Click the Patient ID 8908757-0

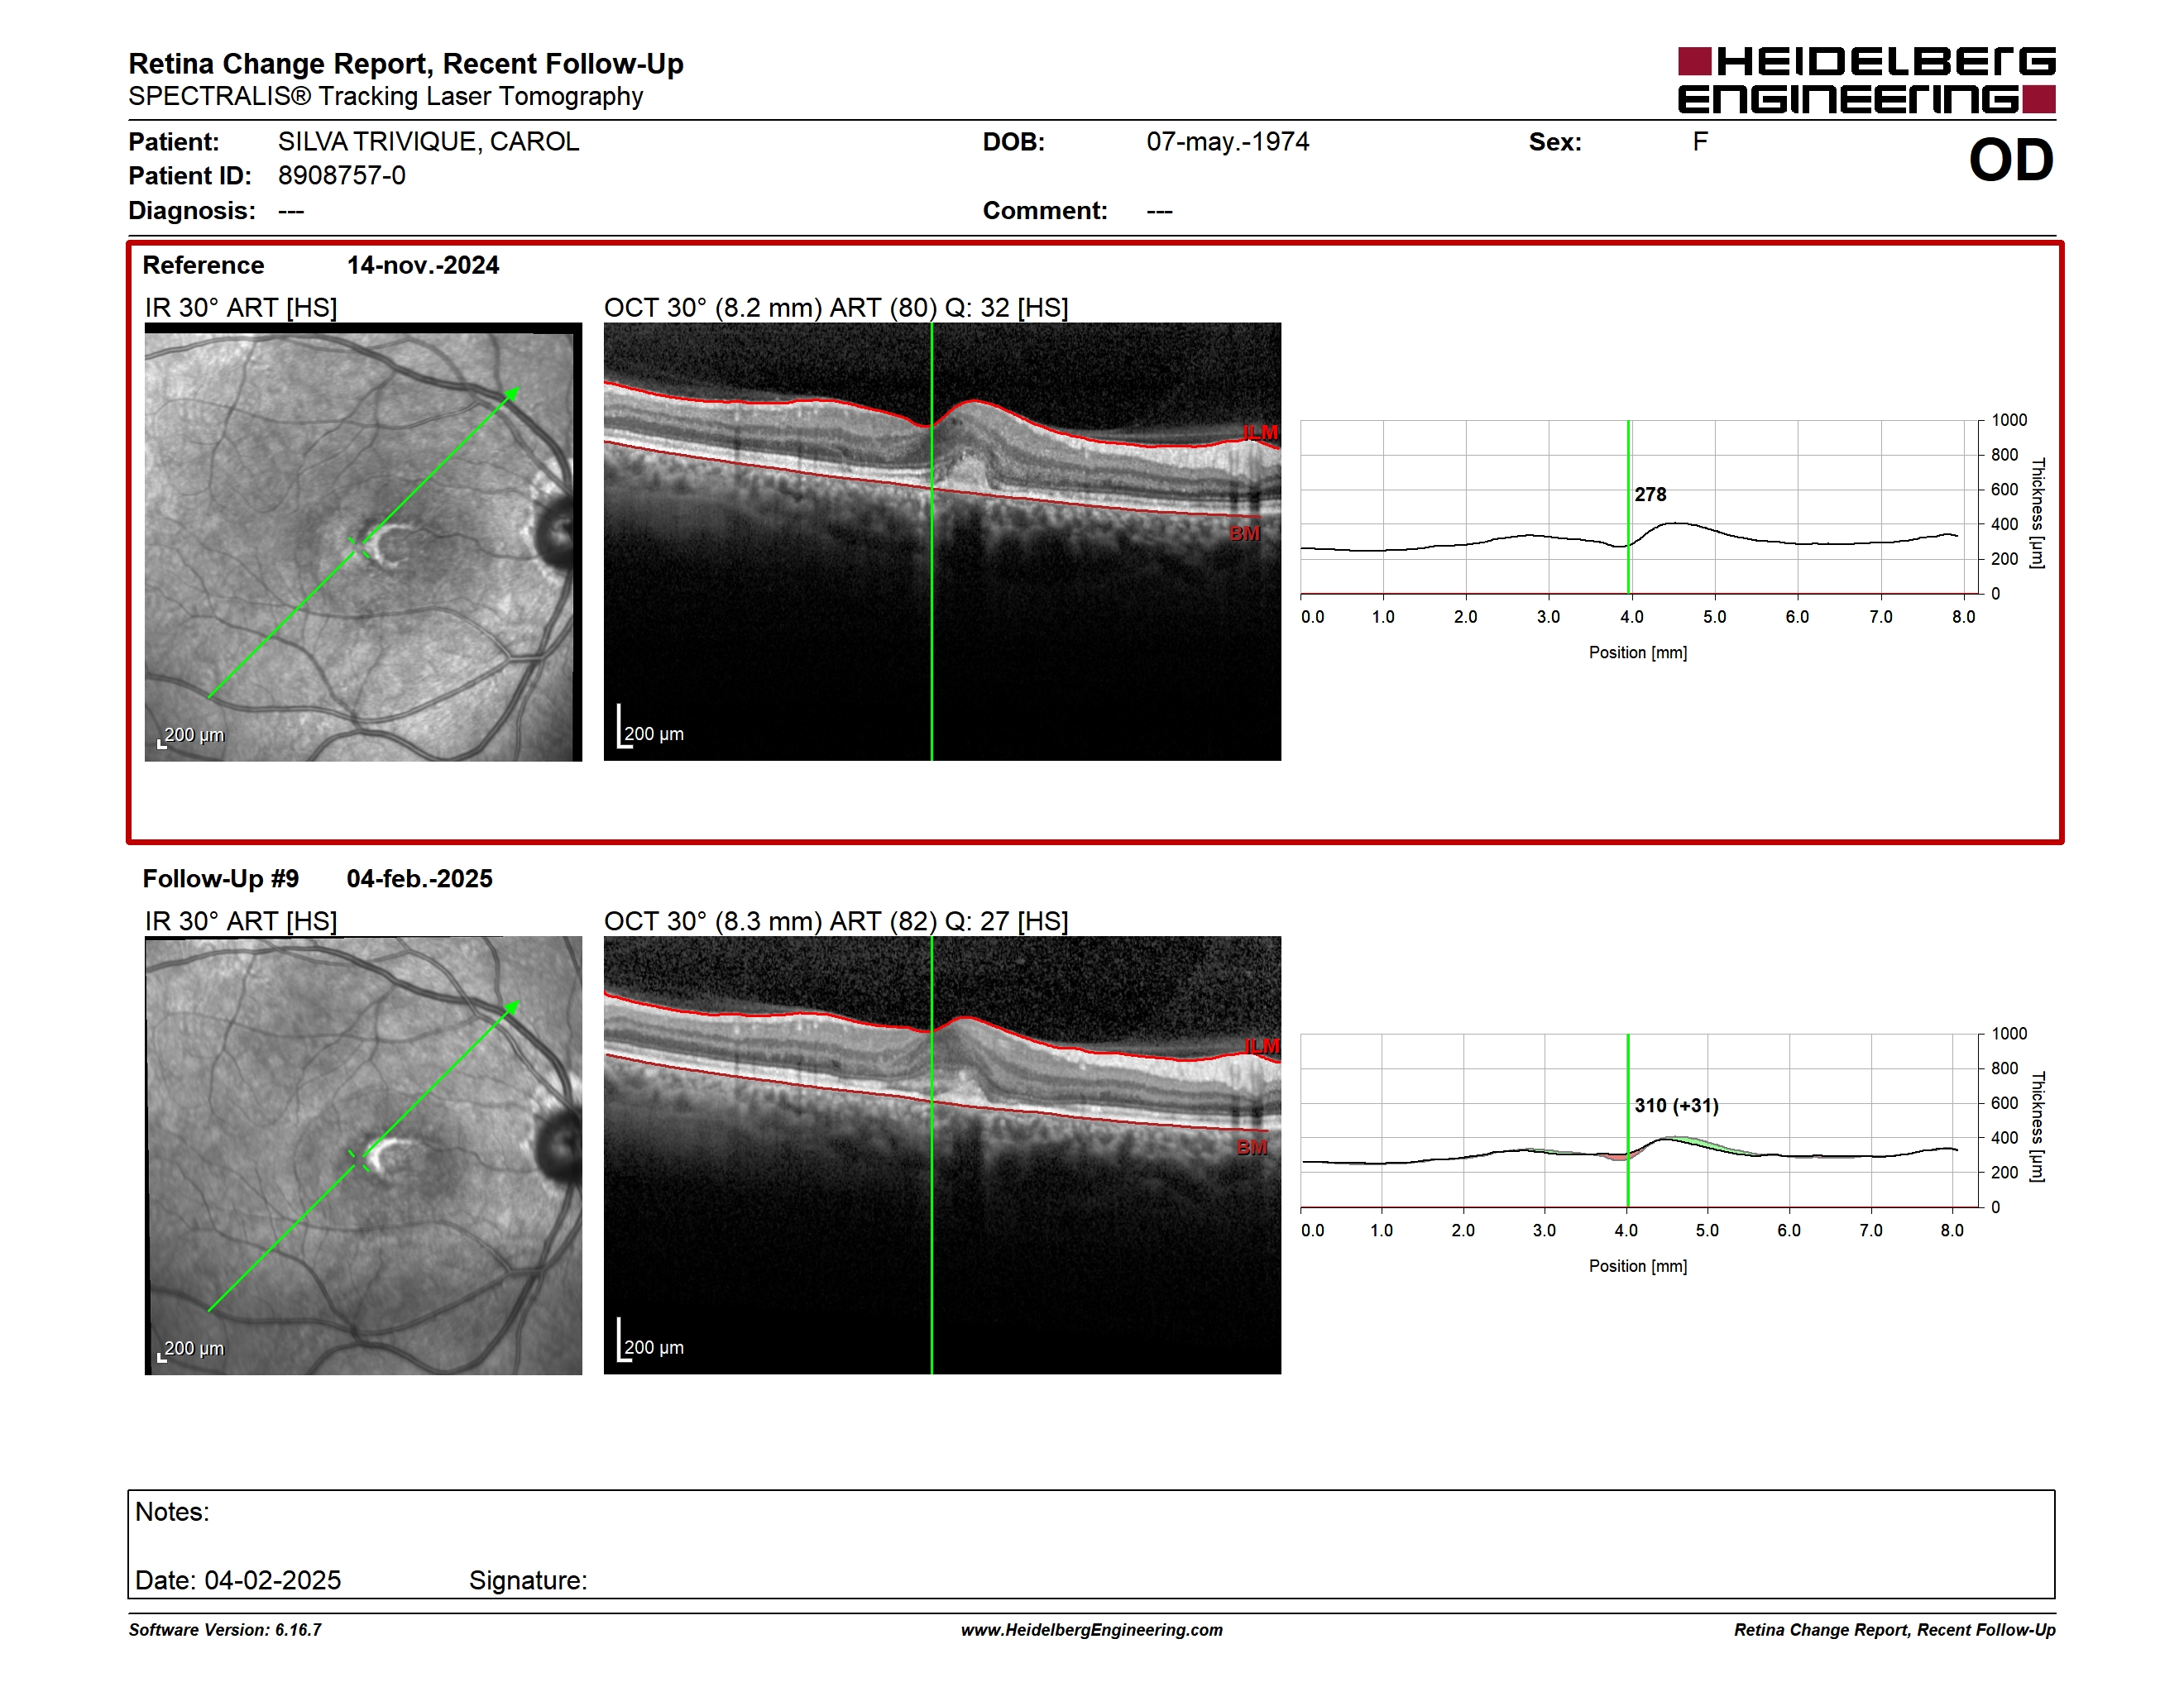[x=342, y=176]
